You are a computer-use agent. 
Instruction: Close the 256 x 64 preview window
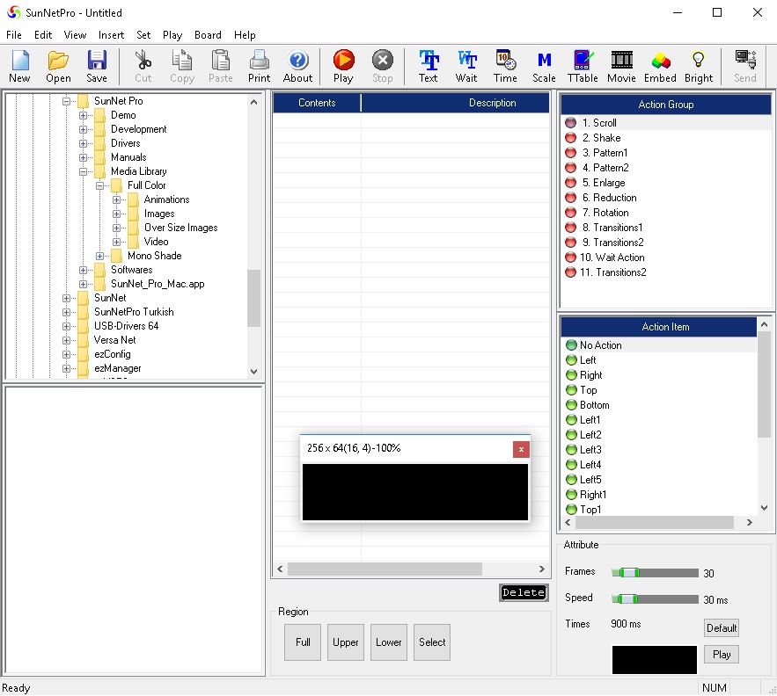[521, 449]
